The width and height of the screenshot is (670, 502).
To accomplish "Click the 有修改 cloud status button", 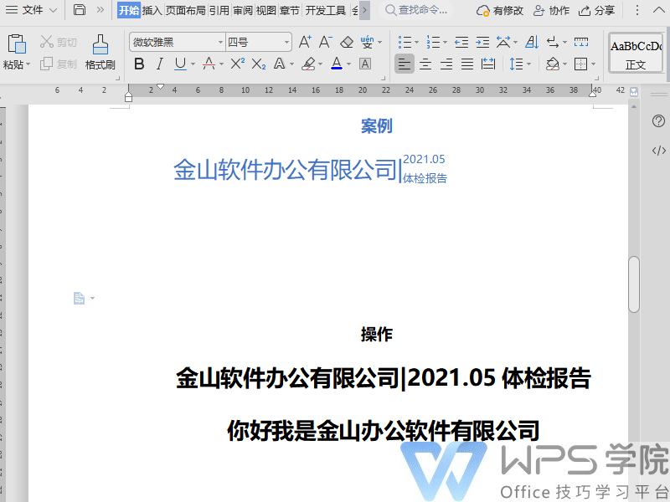I will tap(499, 10).
